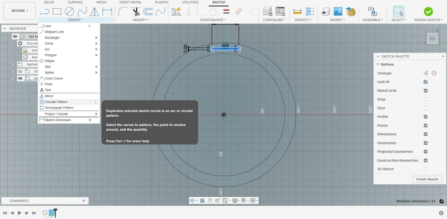Click the Equal constraint icon
Image resolution: width=447 pixels, height=219 pixels.
tap(226, 12)
